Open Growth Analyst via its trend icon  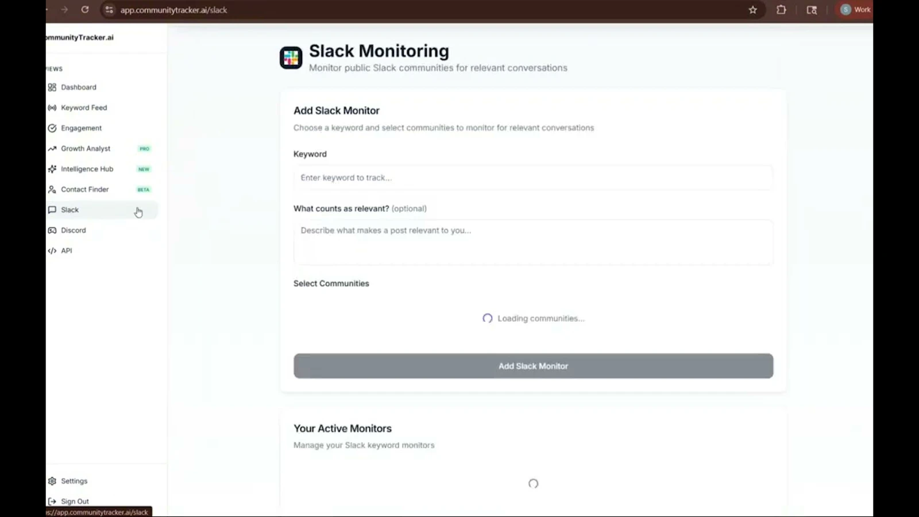52,148
